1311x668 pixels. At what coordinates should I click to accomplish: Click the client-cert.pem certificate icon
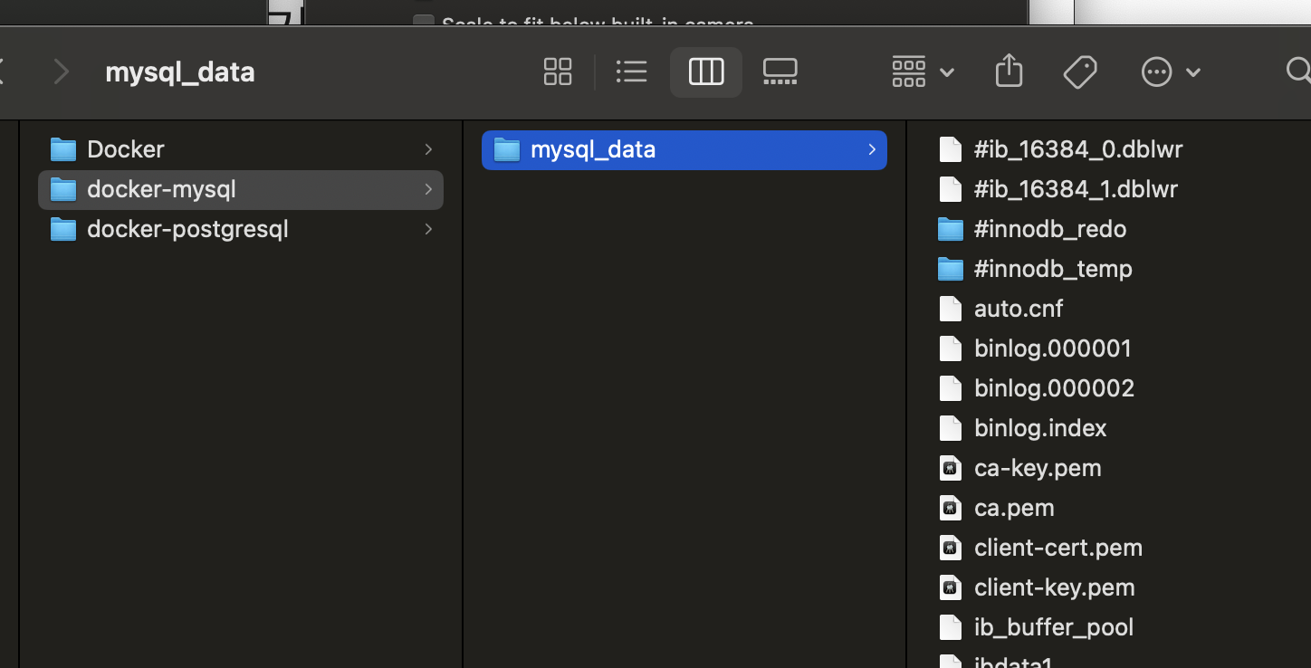click(950, 548)
